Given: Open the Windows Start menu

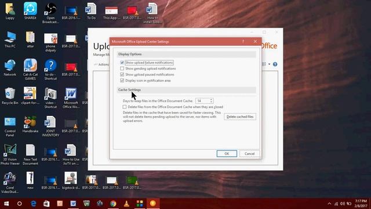Looking at the screenshot, I should (6, 204).
